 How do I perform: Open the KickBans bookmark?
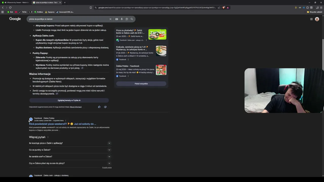click(39, 12)
